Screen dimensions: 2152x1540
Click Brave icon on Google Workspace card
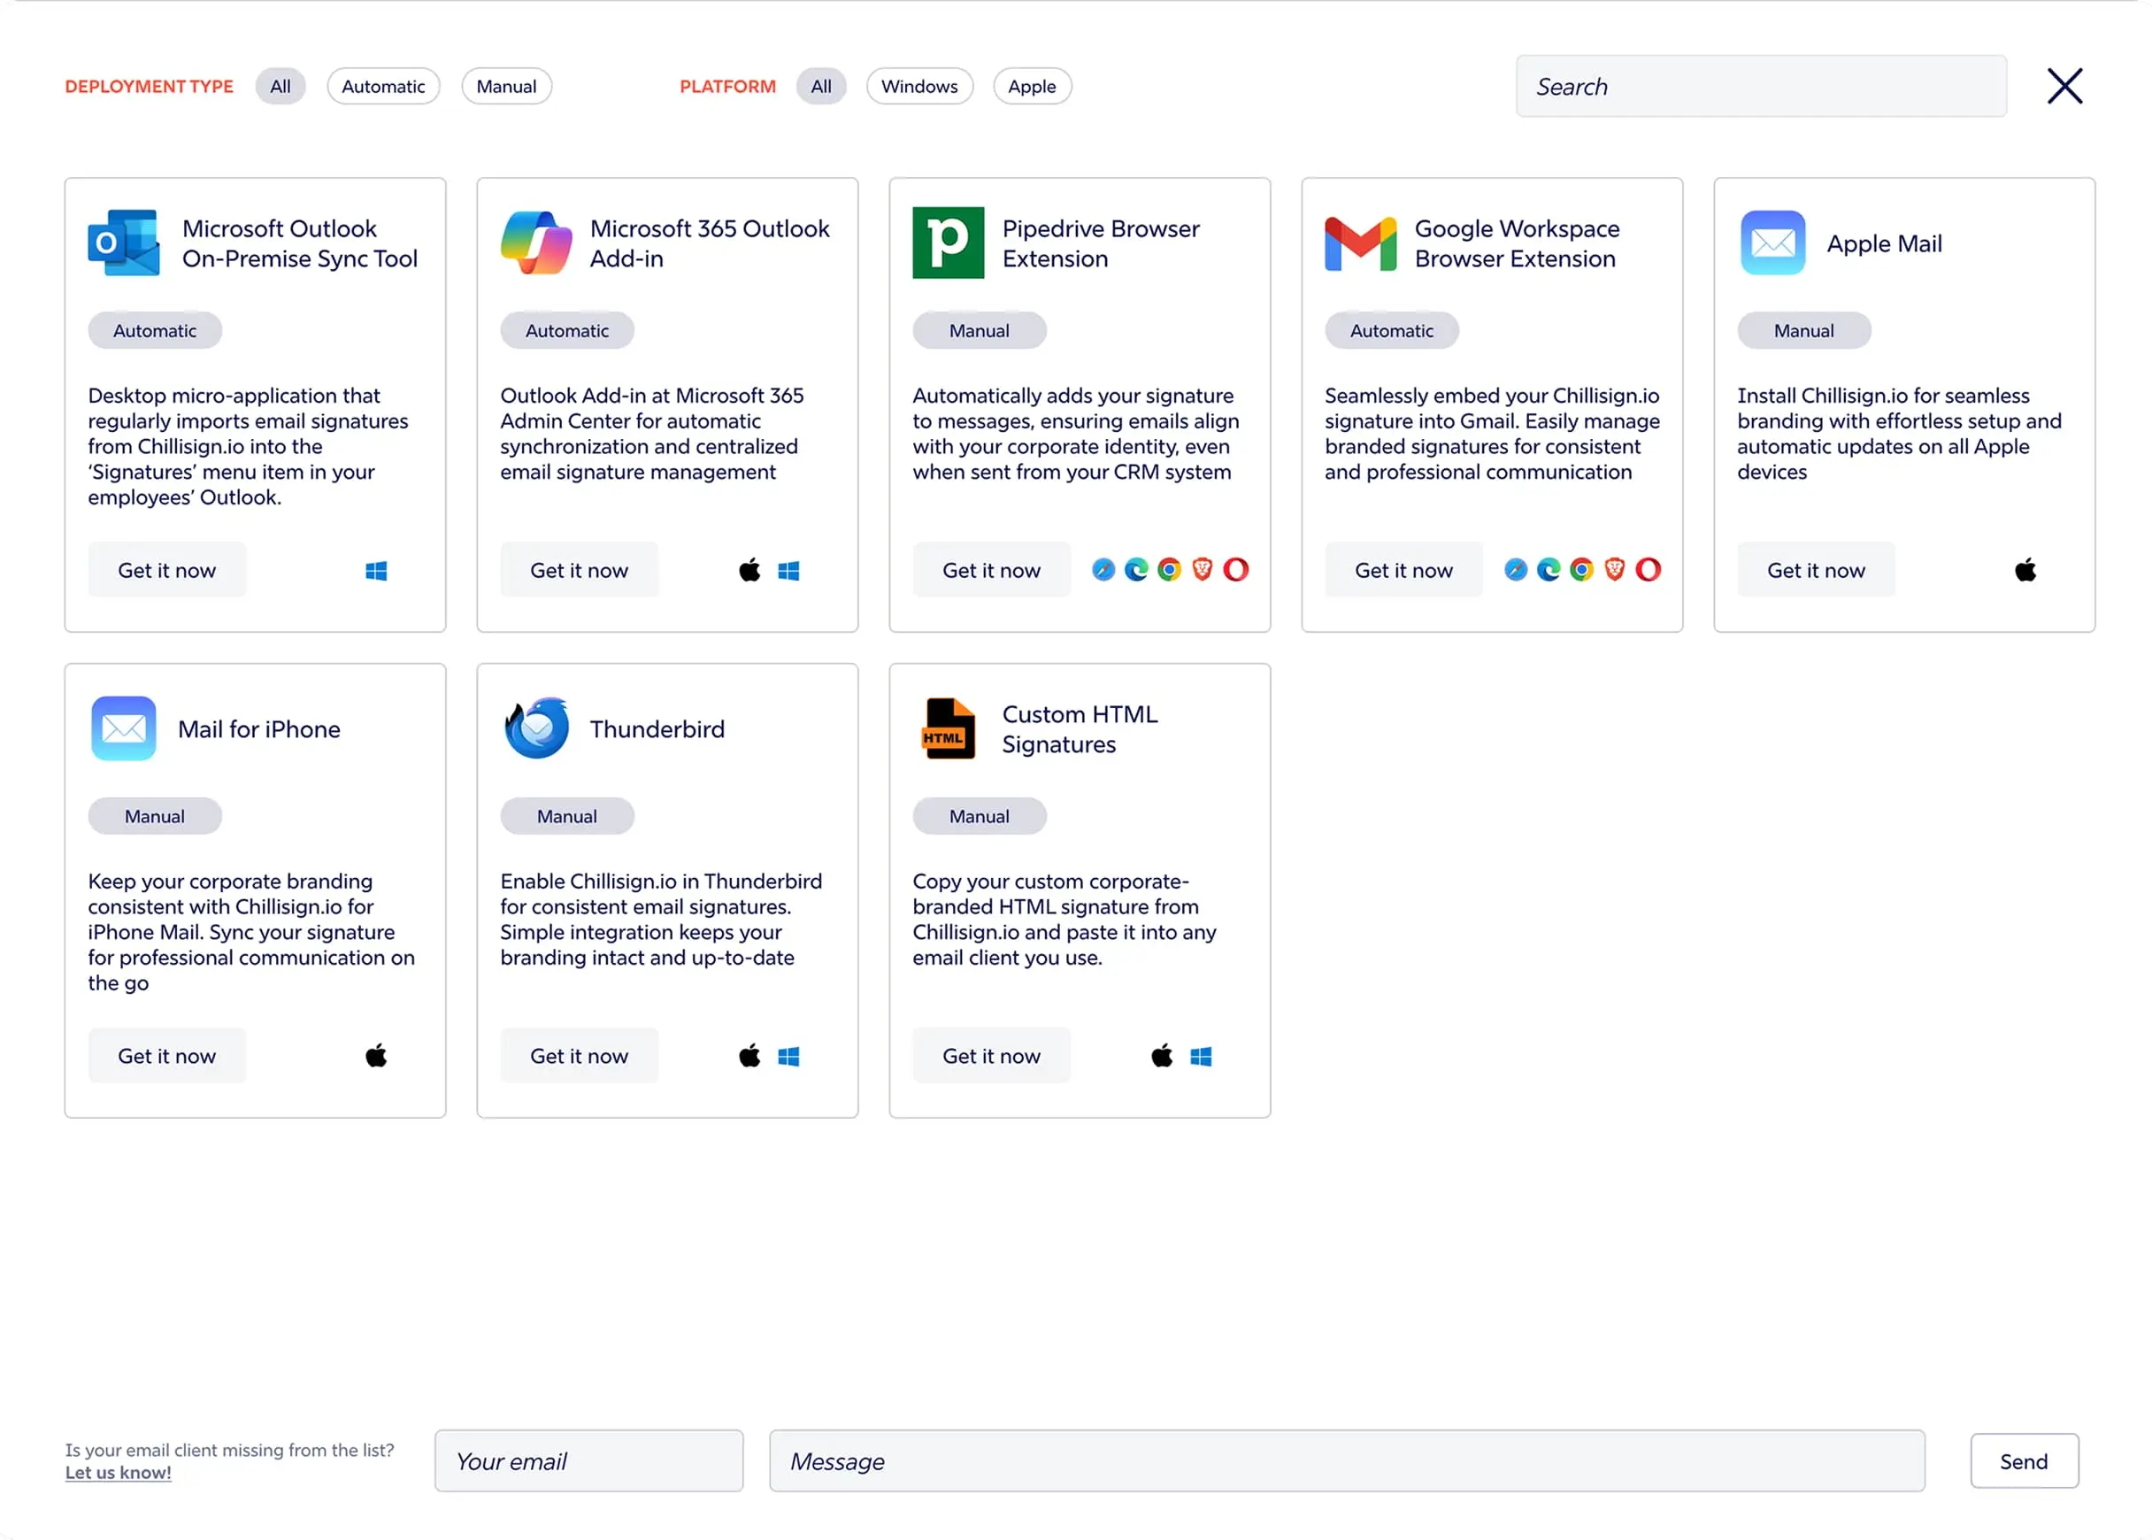pyautogui.click(x=1615, y=569)
